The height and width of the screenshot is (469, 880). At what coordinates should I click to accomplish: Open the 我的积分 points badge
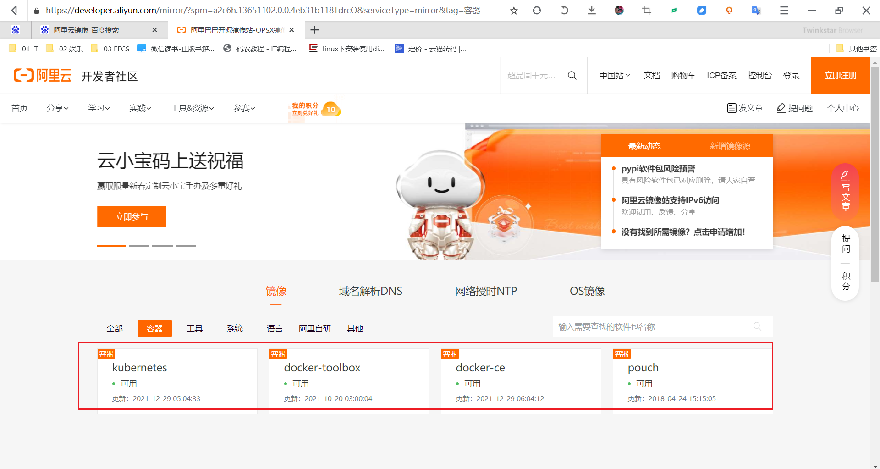pyautogui.click(x=315, y=109)
